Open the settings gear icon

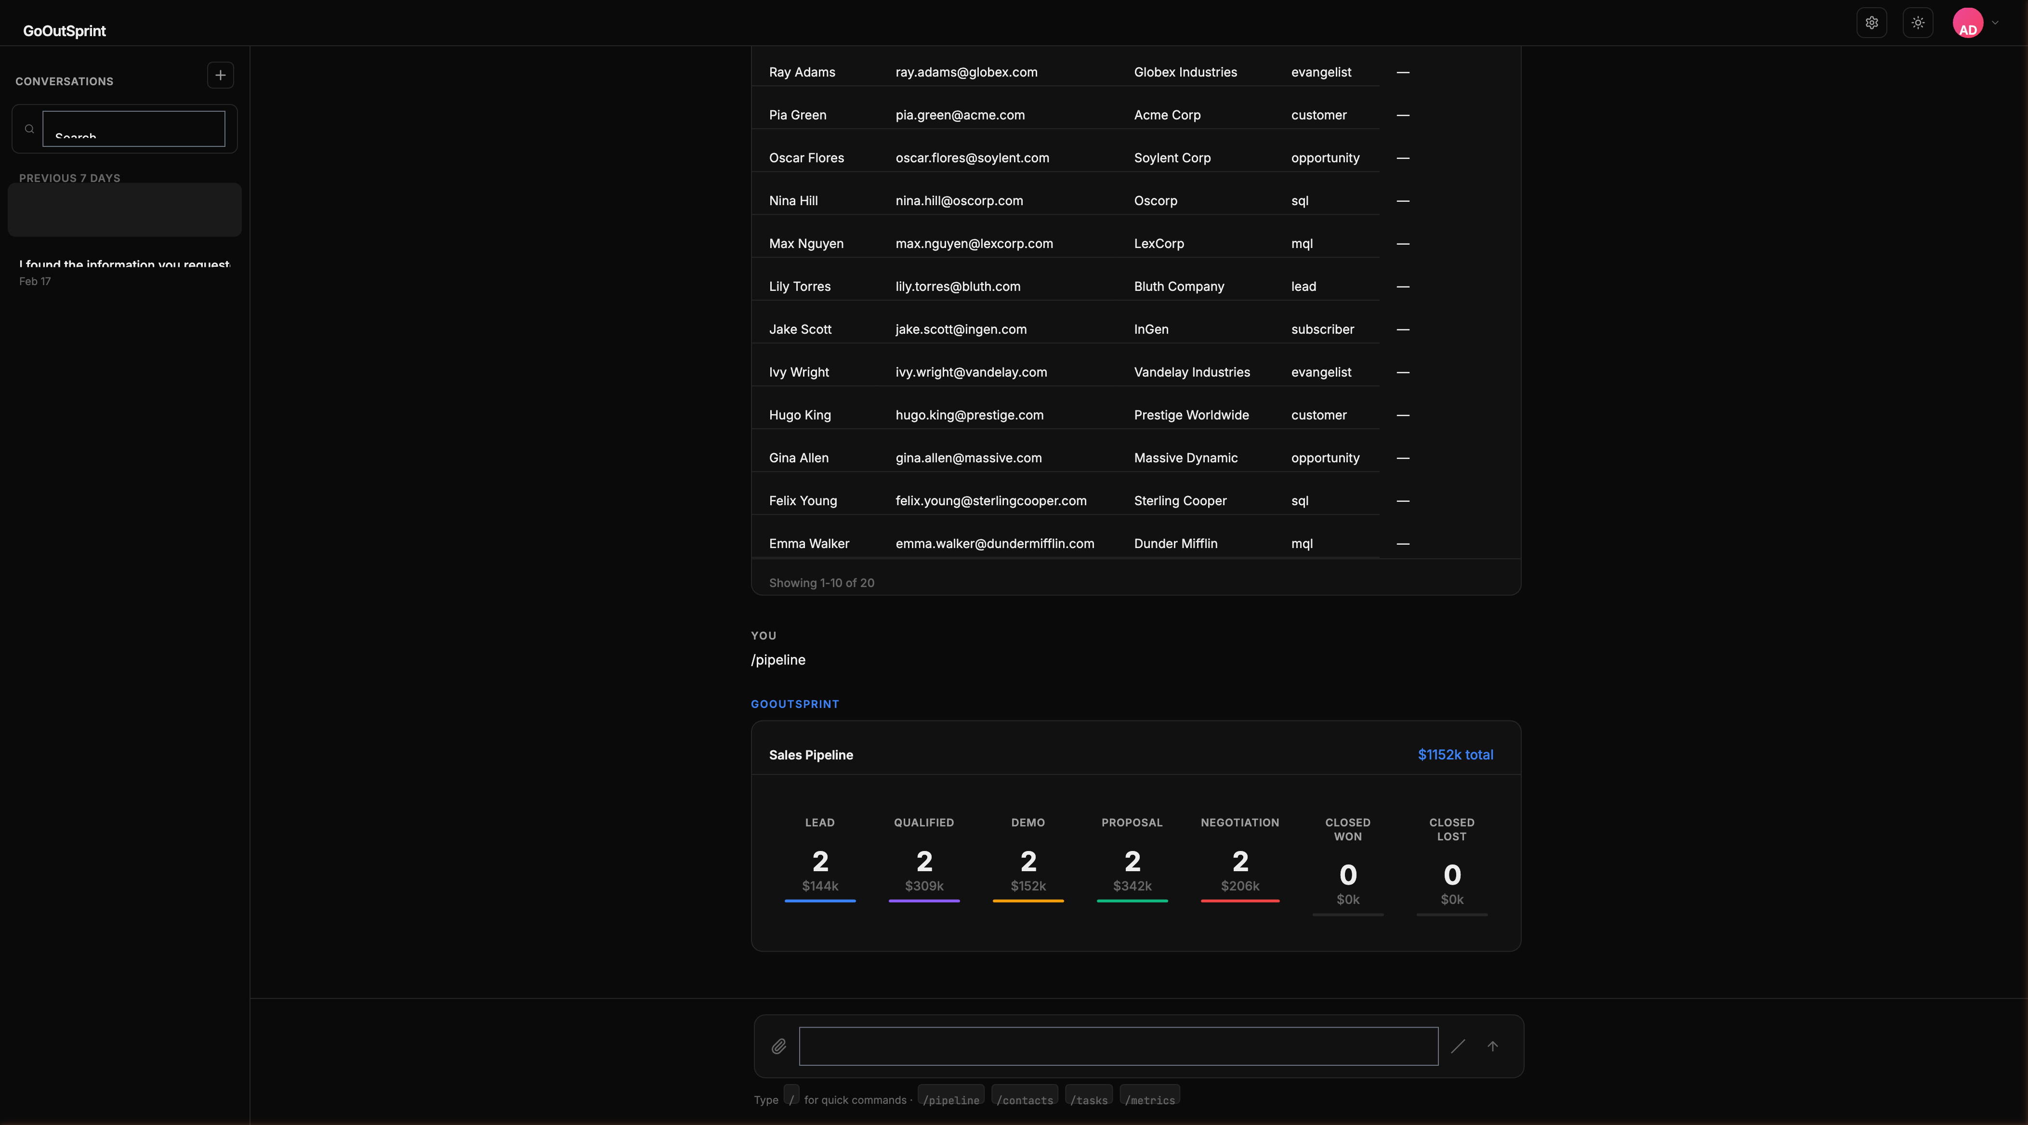pos(1871,23)
